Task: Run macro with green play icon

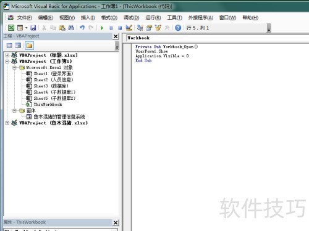Action: (x=102, y=28)
